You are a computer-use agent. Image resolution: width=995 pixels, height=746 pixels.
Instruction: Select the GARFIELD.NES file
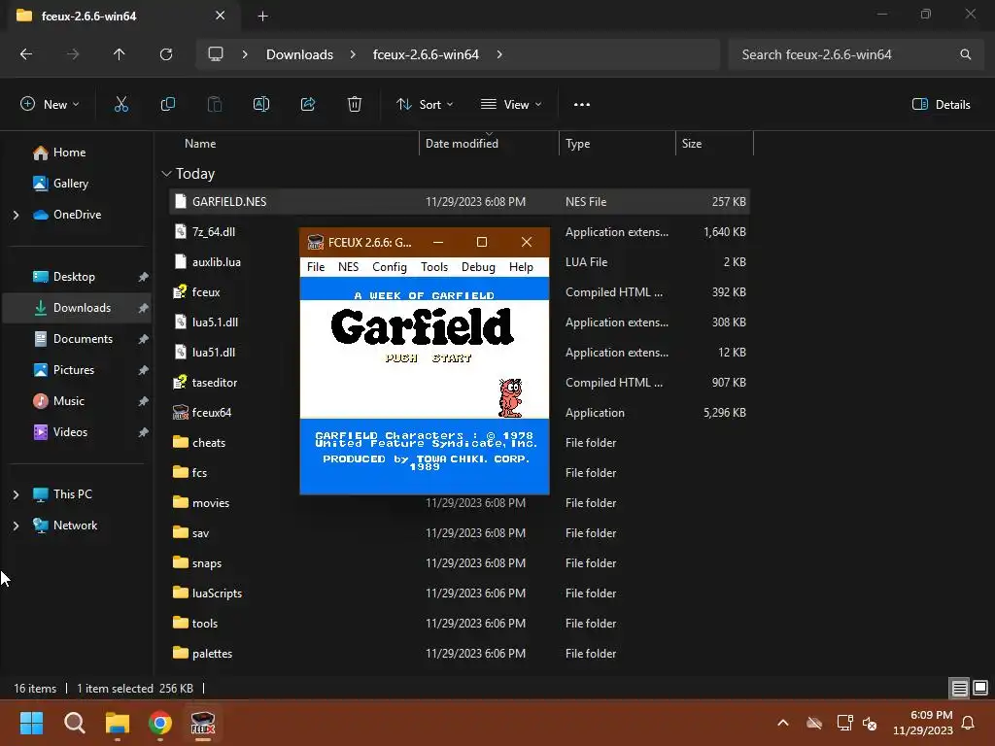click(460, 202)
